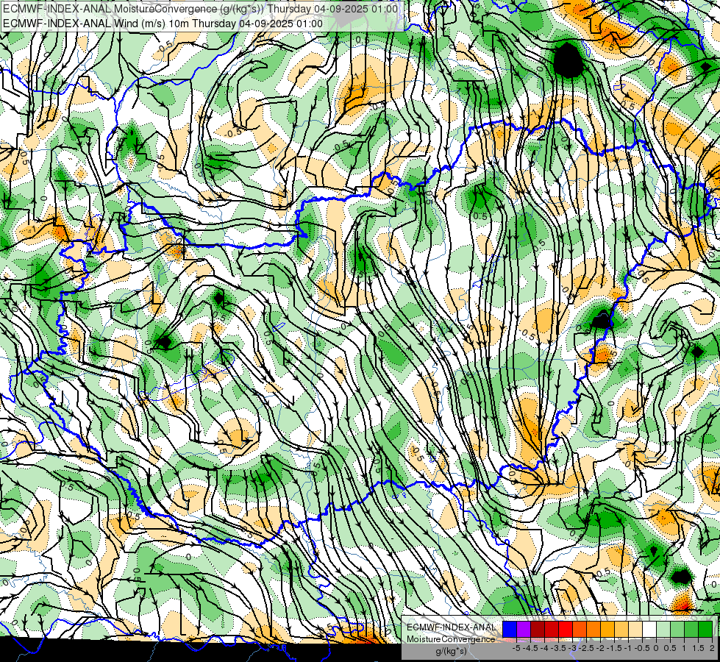Click the MoistureConvergence title line at top
The width and height of the screenshot is (720, 662).
(200, 9)
